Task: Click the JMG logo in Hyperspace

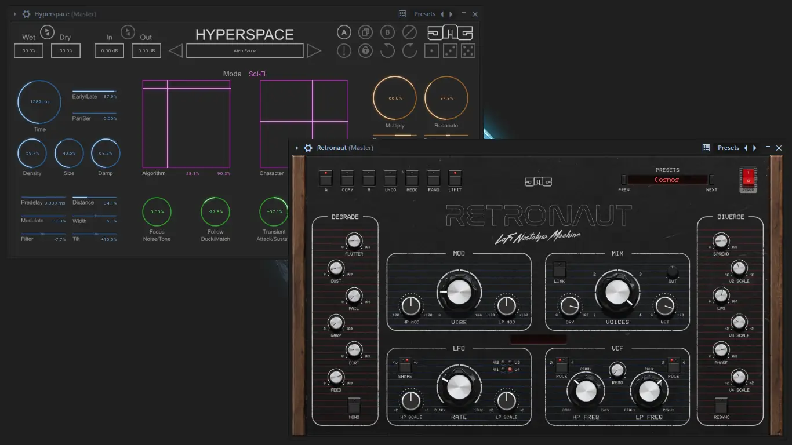Action: coord(450,32)
